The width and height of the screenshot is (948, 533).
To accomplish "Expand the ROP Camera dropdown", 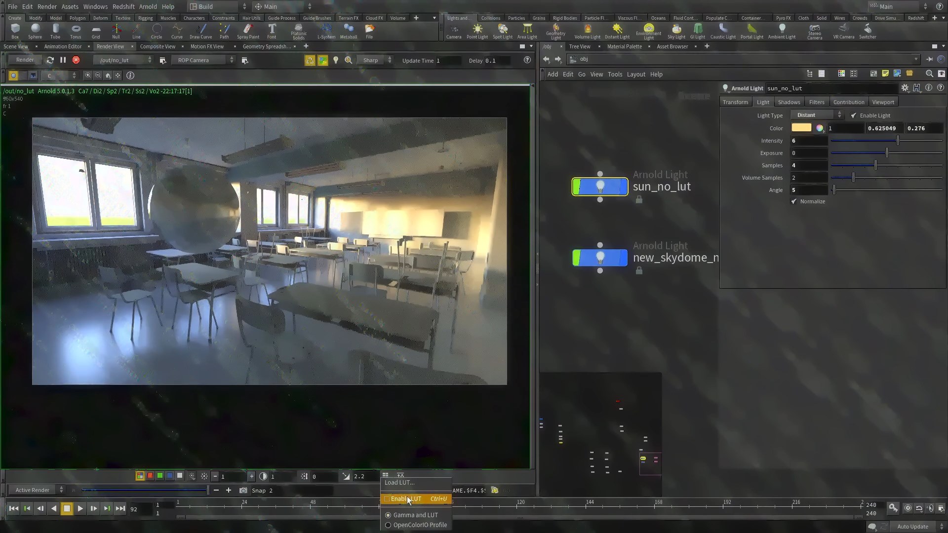I will click(203, 60).
